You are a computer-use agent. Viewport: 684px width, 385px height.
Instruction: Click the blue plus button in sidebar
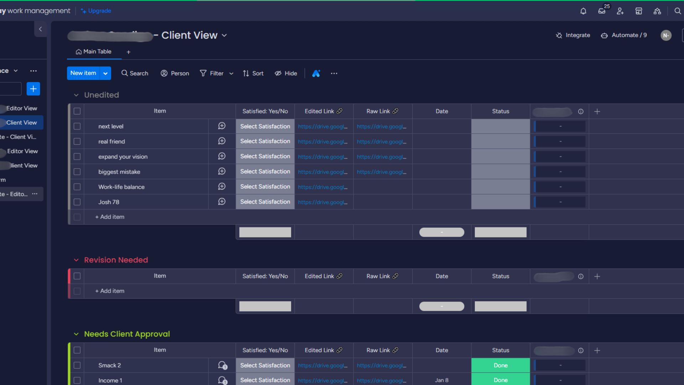click(33, 89)
